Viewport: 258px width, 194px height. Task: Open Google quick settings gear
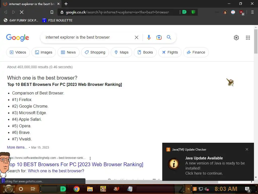coord(236,38)
